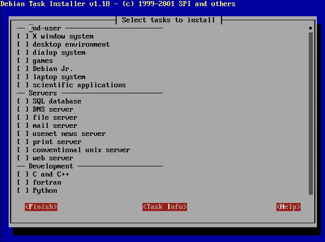325x242 pixels.
Task: Enable C and C++ development task
Action: point(23,174)
